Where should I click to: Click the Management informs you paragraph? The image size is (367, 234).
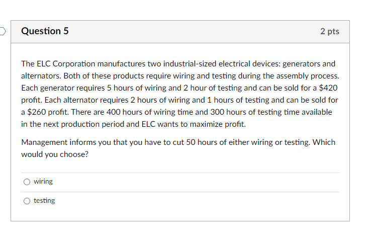click(178, 148)
